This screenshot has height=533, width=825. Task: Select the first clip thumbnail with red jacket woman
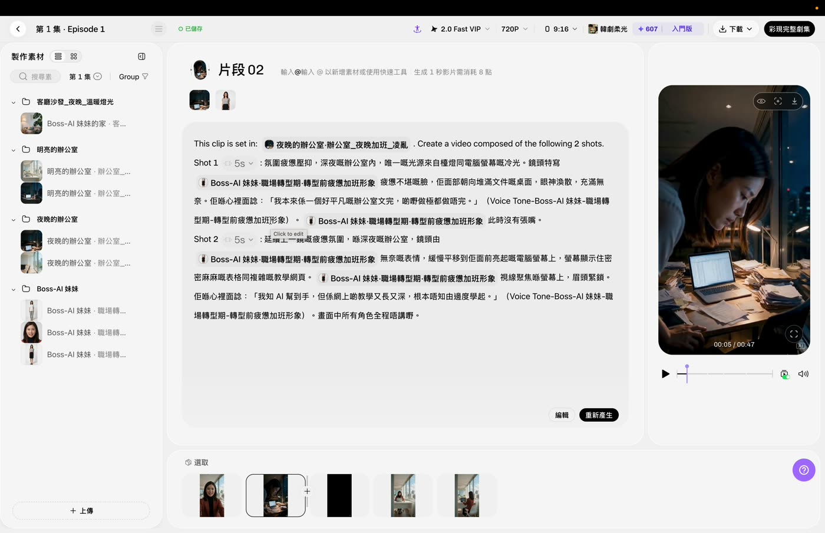tap(212, 495)
